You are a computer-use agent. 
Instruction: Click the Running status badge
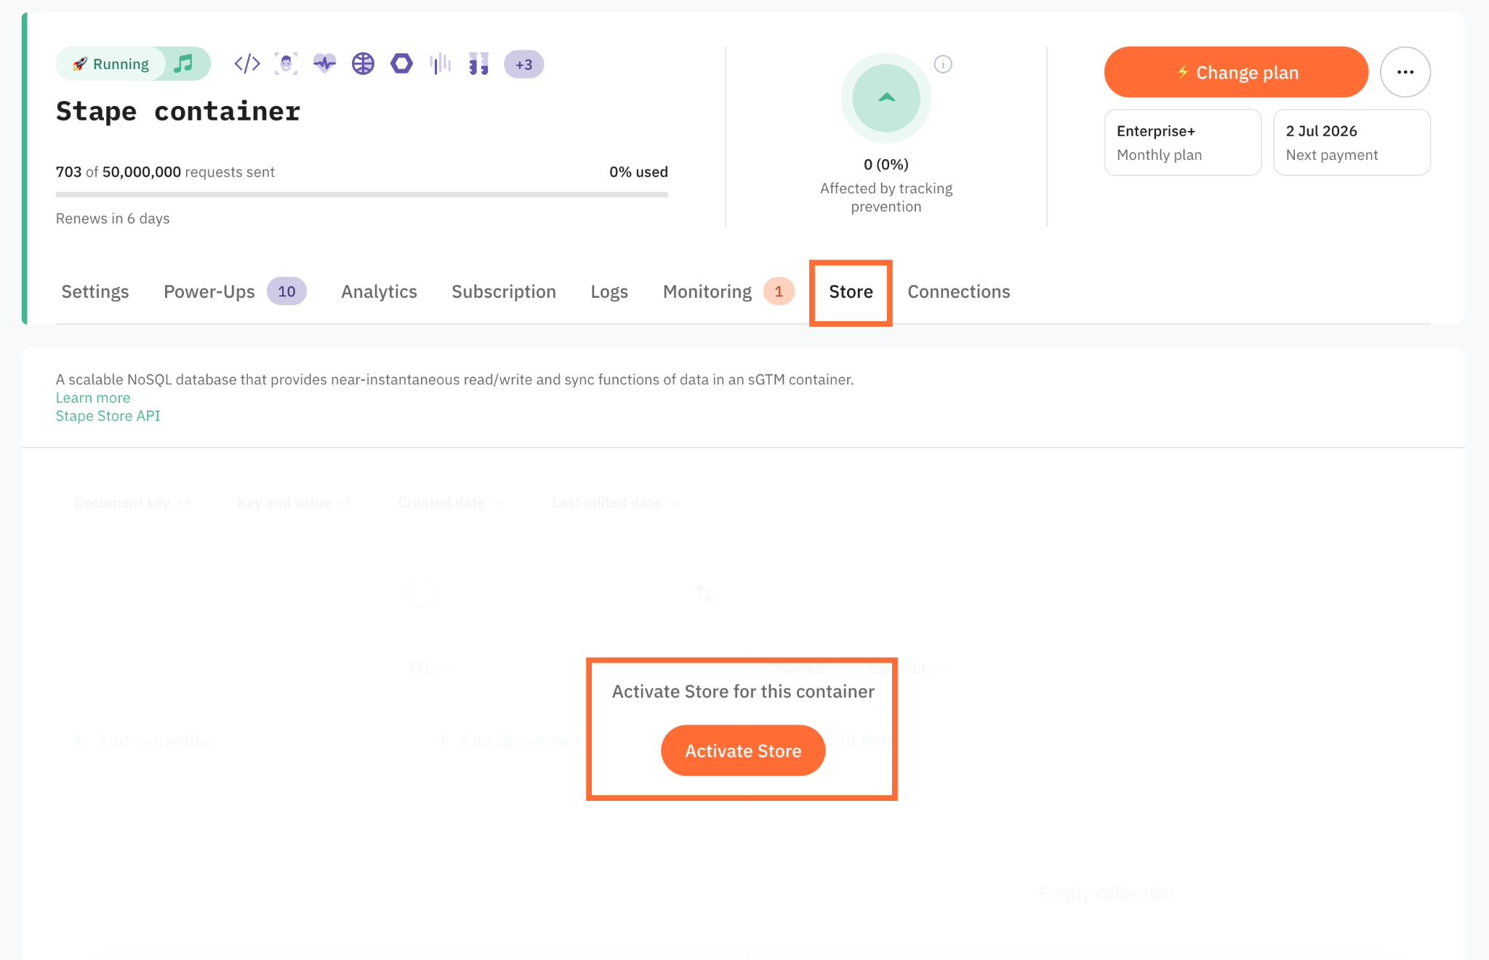click(x=111, y=64)
